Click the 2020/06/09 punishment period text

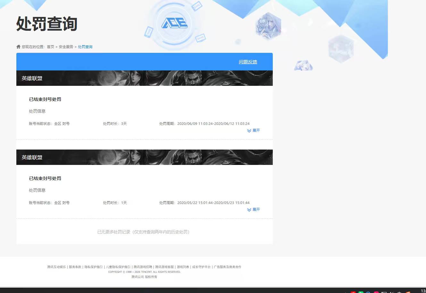click(205, 124)
